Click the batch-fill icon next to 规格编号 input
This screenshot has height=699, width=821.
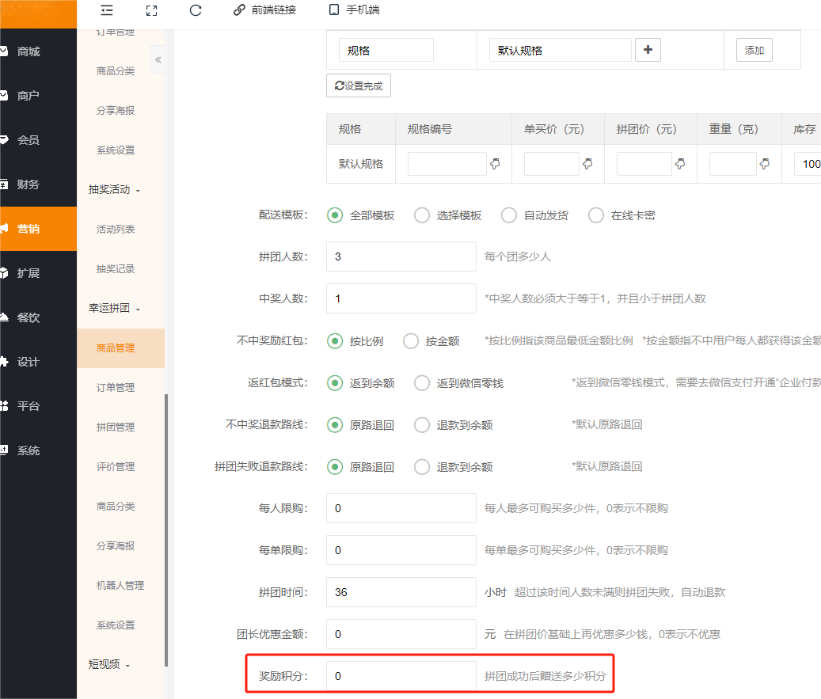click(x=496, y=164)
